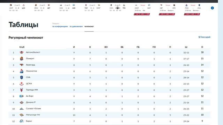Click ЙОК team logo in top scoreboard
This screenshot has height=125, width=223.
tap(36, 5)
